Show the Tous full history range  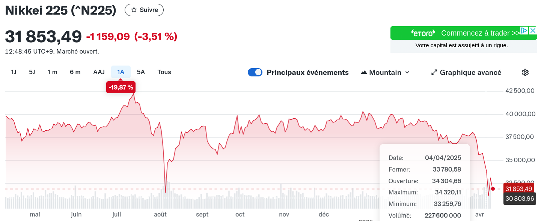(x=164, y=72)
